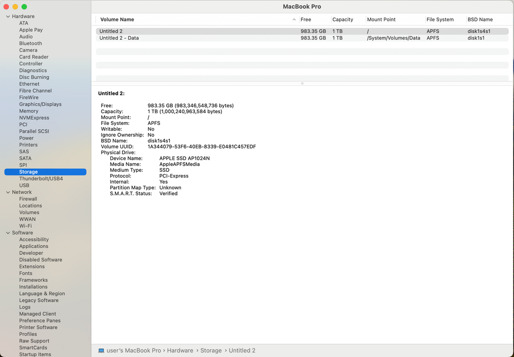Viewport: 514px width, 357px height.
Task: Click the laptop icon in the path bar
Action: coord(101,350)
